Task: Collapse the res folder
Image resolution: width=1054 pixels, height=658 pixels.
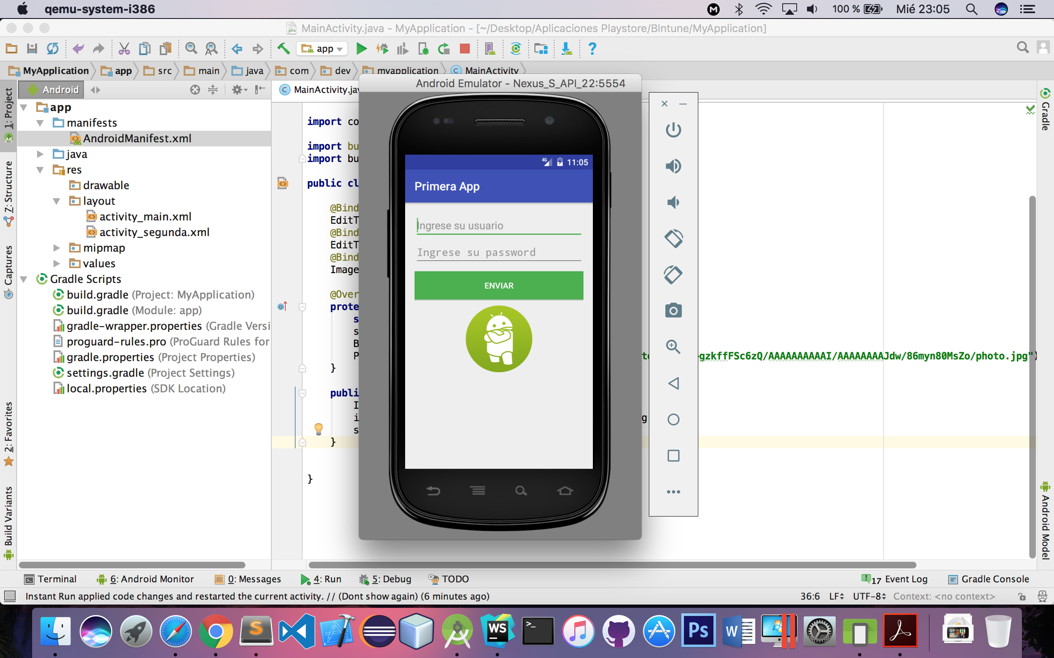Action: (x=40, y=170)
